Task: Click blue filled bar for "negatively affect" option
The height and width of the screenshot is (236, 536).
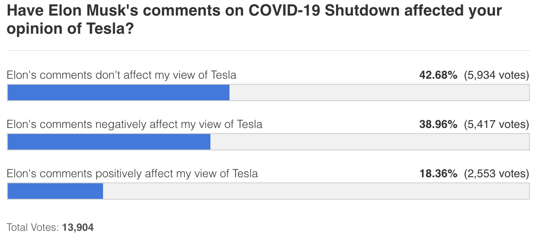Action: (x=109, y=142)
